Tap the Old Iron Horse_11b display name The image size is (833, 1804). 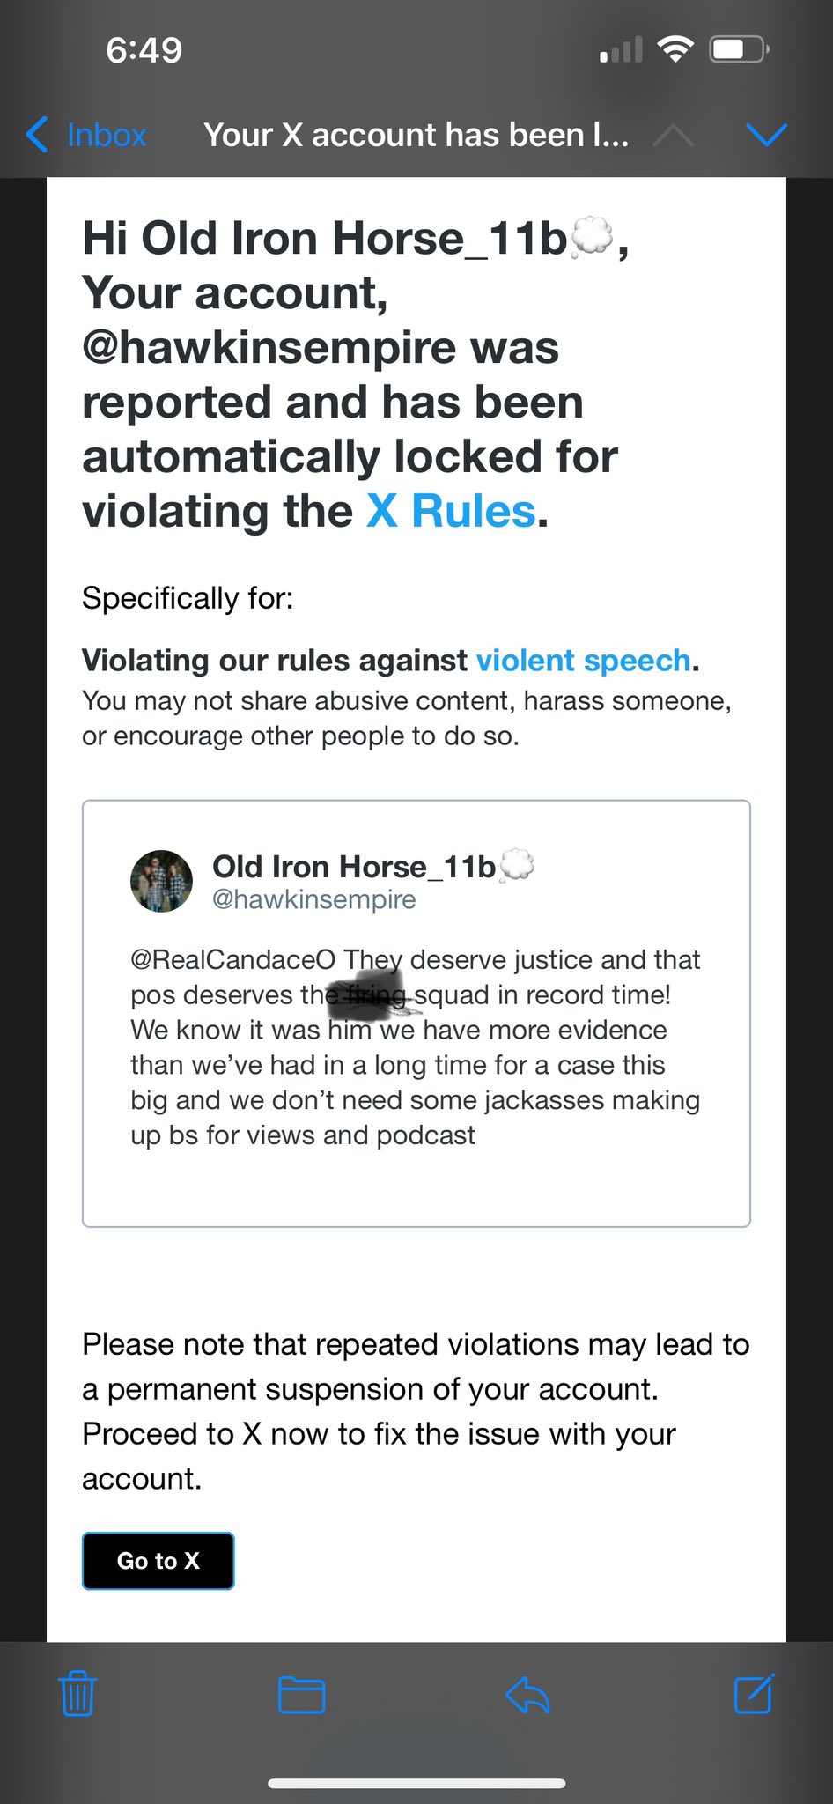(354, 866)
